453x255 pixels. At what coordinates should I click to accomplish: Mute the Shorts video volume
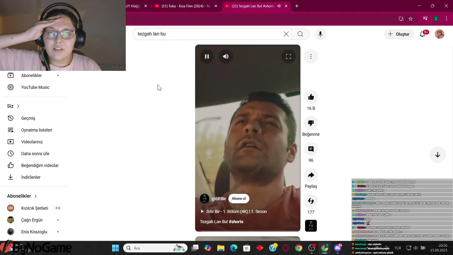pos(226,56)
